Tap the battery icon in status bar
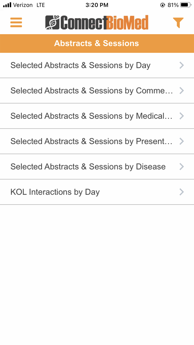This screenshot has width=194, height=345. 185,5
